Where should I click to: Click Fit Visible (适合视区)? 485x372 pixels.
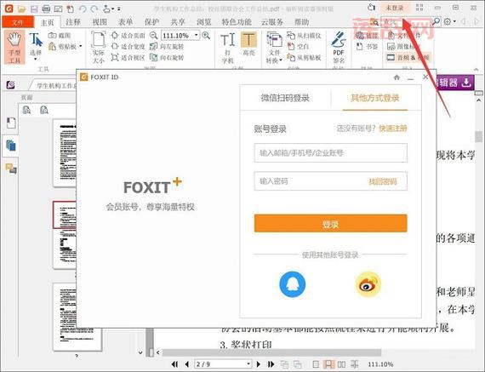(128, 58)
